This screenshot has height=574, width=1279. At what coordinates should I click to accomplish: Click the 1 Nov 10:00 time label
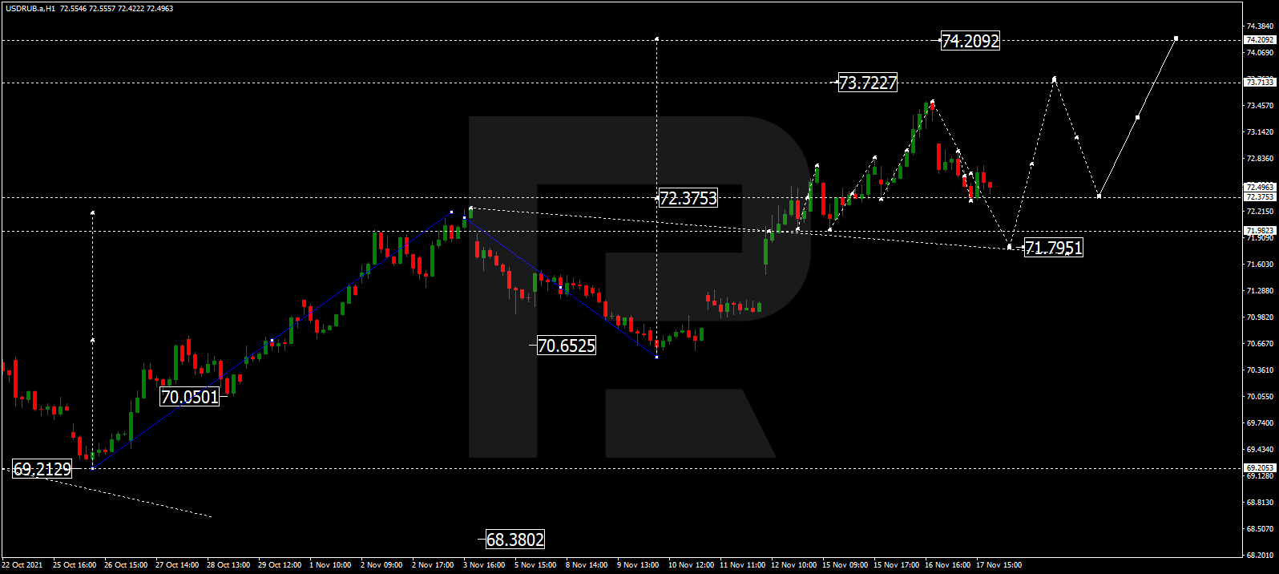pyautogui.click(x=330, y=565)
